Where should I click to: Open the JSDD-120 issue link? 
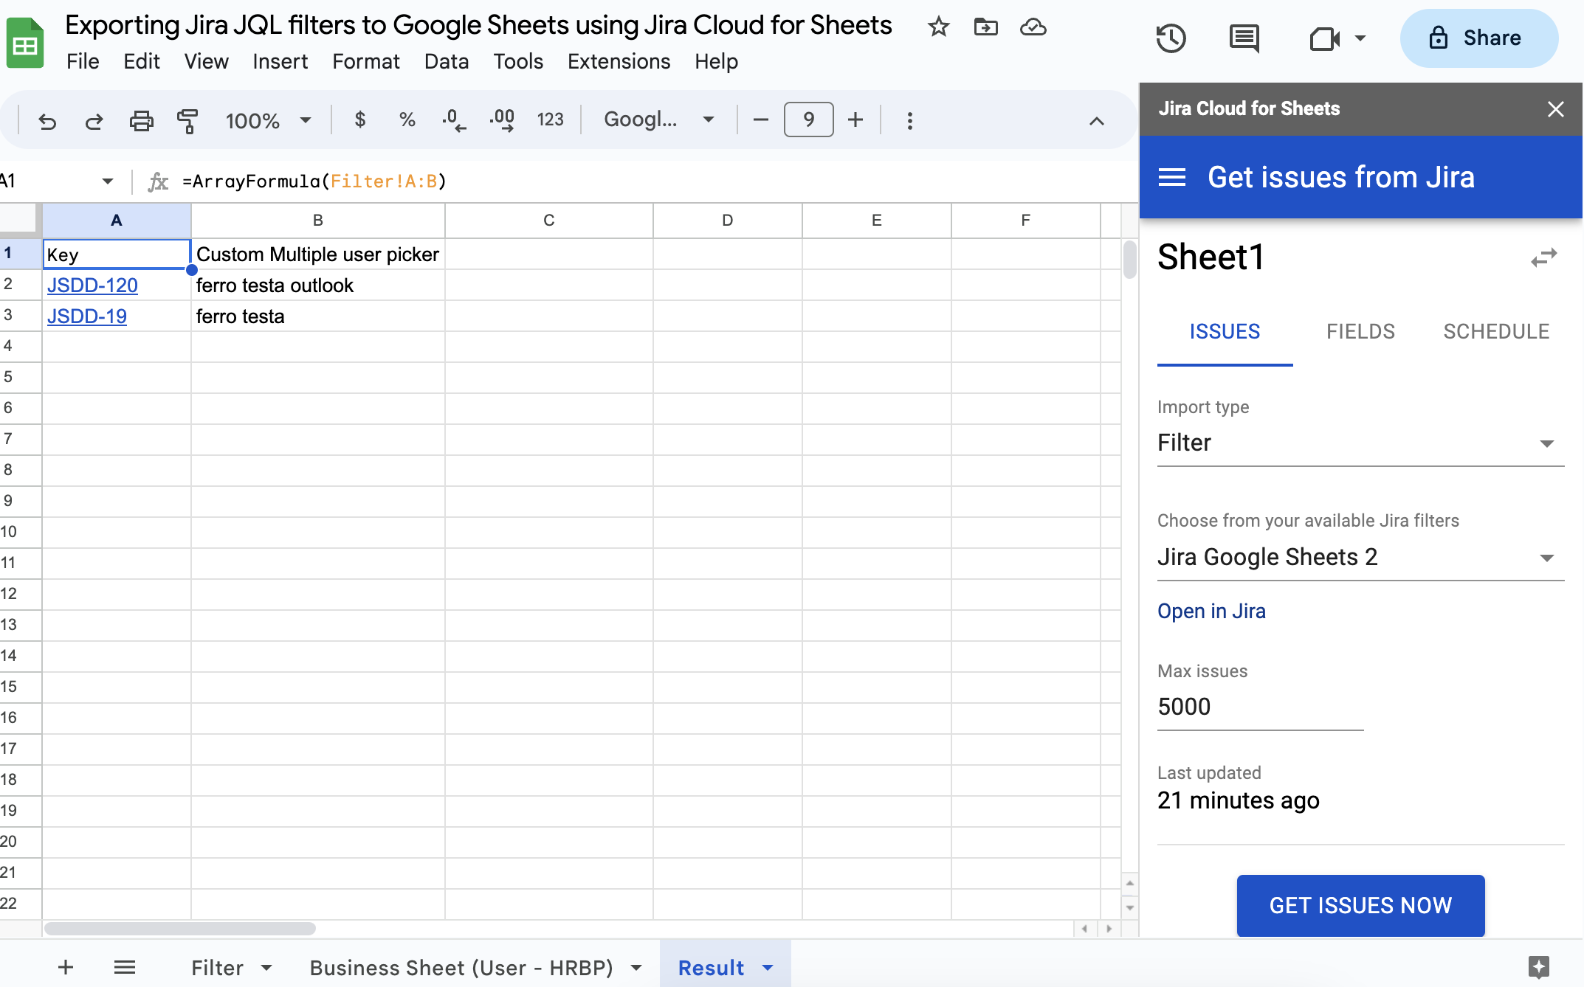[92, 285]
